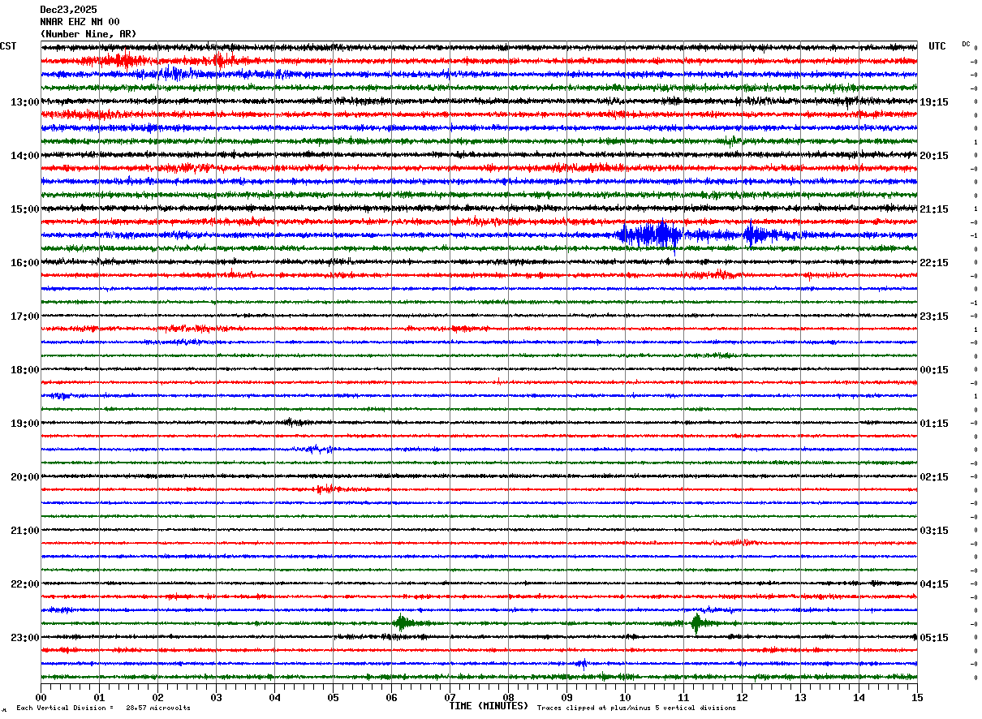This screenshot has height=719, width=982.
Task: Select the 20:00 CST row label
Action: [x=24, y=477]
